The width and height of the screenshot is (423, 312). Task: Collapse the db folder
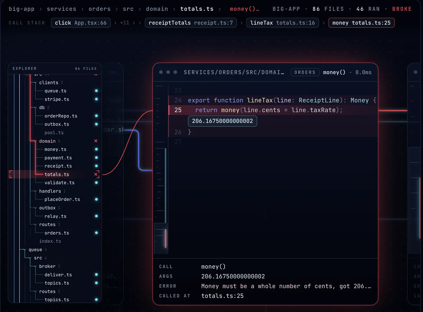pos(35,108)
